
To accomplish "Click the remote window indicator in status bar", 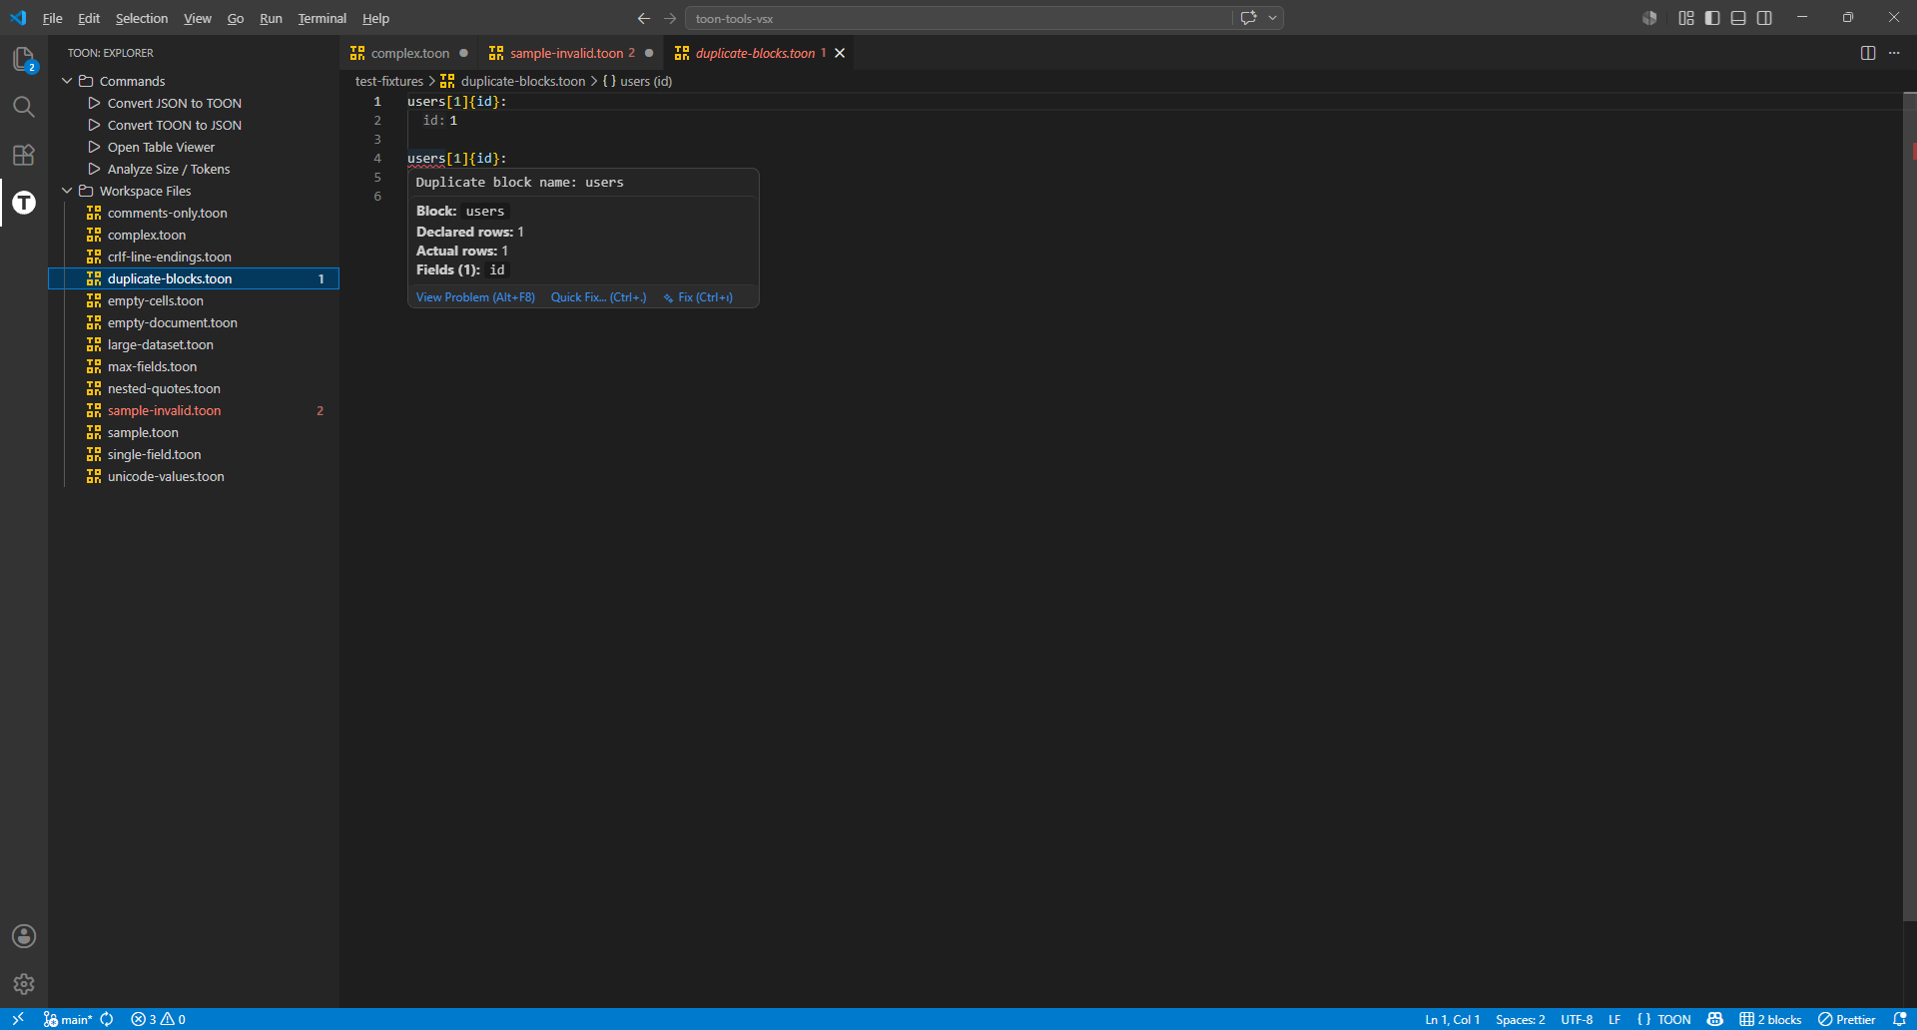I will click(x=18, y=1019).
